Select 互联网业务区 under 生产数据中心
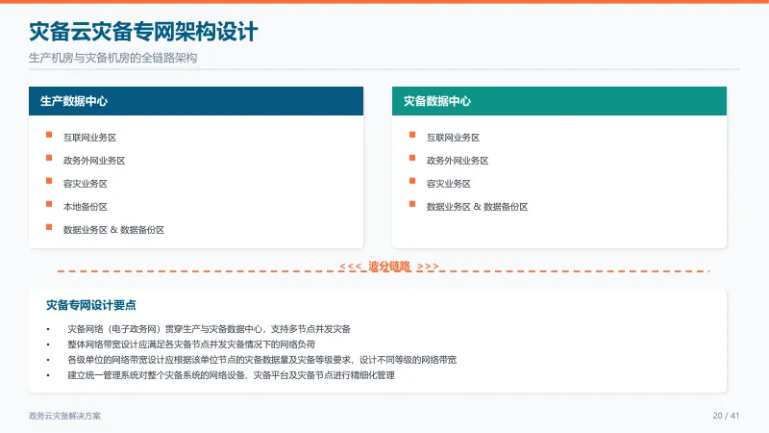The width and height of the screenshot is (769, 433). (x=89, y=138)
